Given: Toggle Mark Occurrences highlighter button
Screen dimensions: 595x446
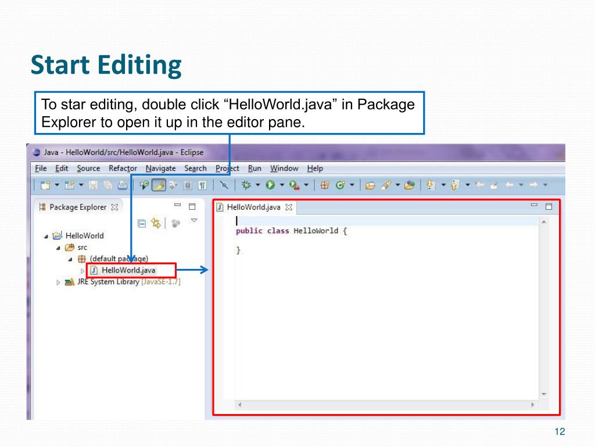Looking at the screenshot, I should point(159,185).
